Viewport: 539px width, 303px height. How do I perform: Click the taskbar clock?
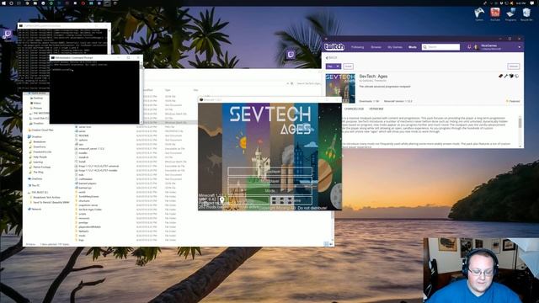click(520, 3)
